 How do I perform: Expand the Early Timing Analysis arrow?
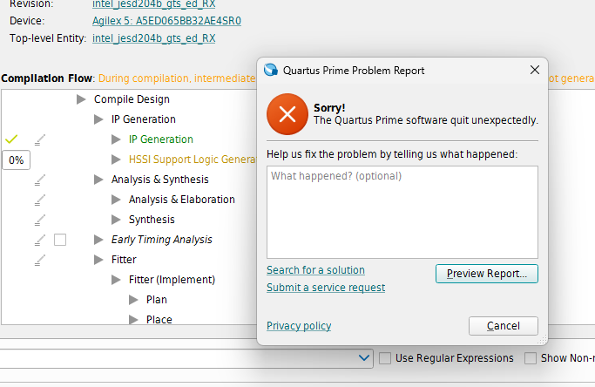(x=98, y=240)
